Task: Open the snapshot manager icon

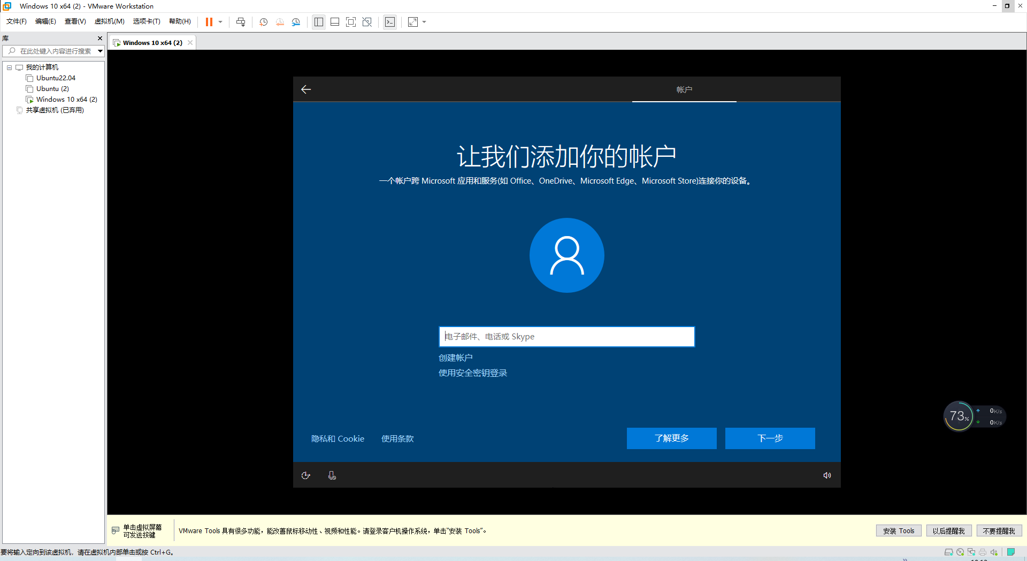Action: (296, 22)
